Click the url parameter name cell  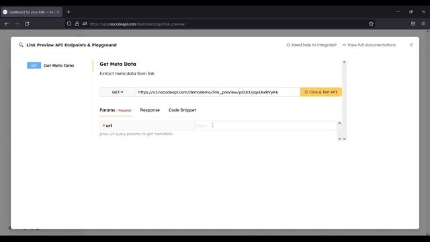click(147, 126)
